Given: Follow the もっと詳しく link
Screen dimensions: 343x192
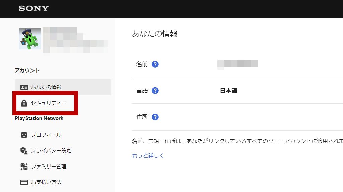Looking at the screenshot, I should click(148, 156).
